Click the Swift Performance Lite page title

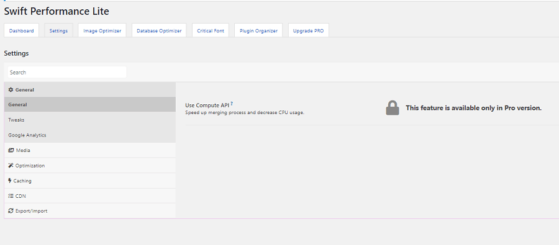point(57,11)
